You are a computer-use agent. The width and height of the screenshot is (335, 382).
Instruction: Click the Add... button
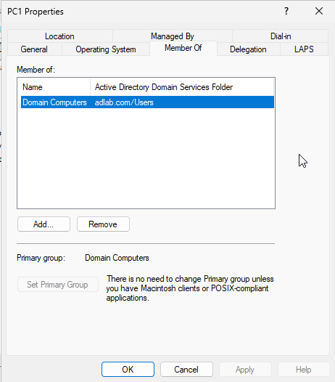pyautogui.click(x=44, y=224)
